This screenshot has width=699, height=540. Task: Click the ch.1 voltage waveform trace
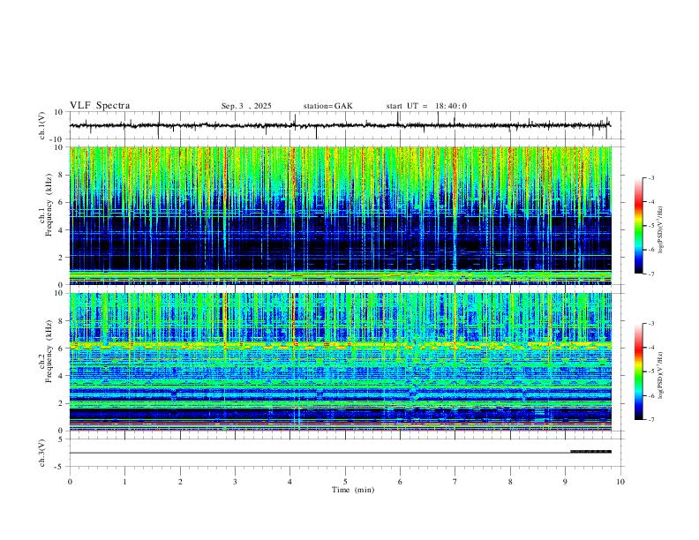[341, 125]
